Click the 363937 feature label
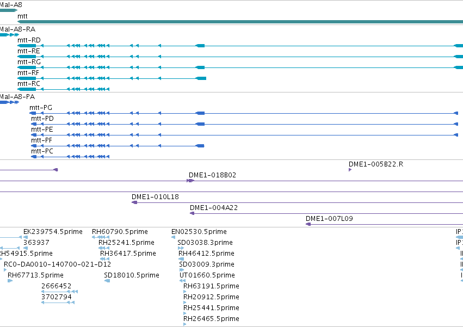 point(36,243)
